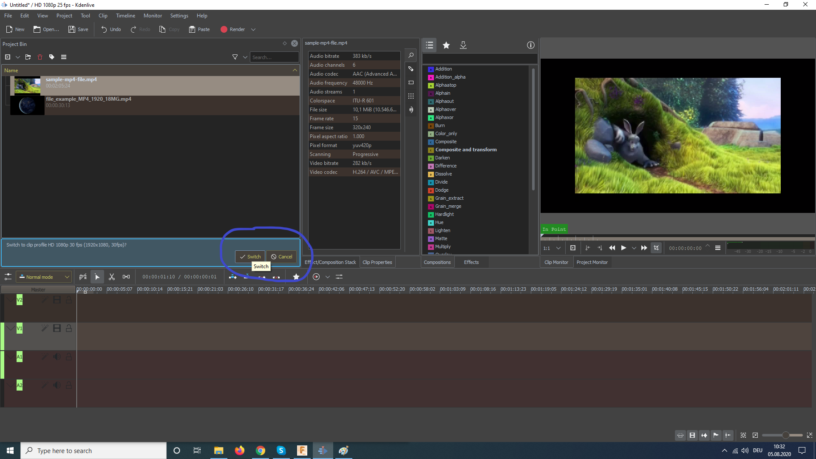Mute the A1 audio track
The image size is (816, 459).
57,357
